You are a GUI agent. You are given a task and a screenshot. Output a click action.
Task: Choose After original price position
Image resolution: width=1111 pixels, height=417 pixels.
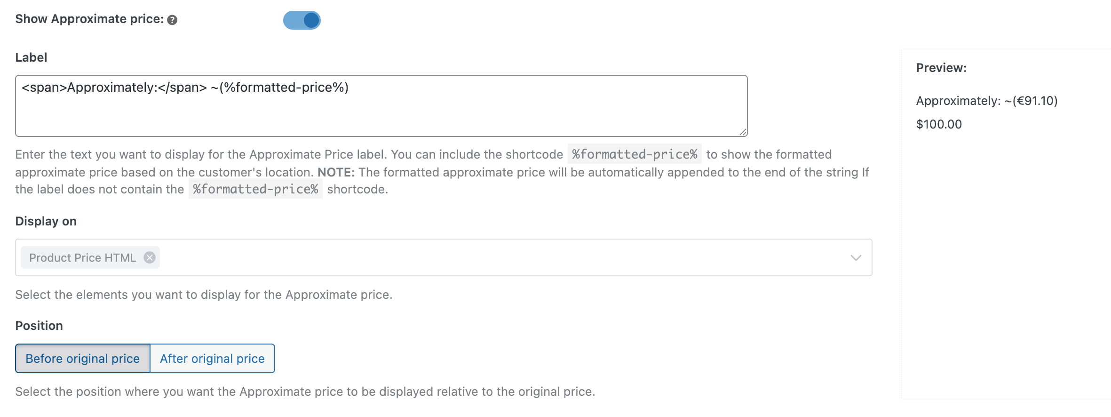pyautogui.click(x=212, y=359)
